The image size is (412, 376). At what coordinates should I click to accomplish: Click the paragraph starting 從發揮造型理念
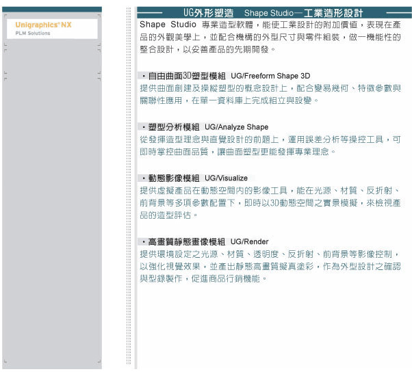click(270, 146)
